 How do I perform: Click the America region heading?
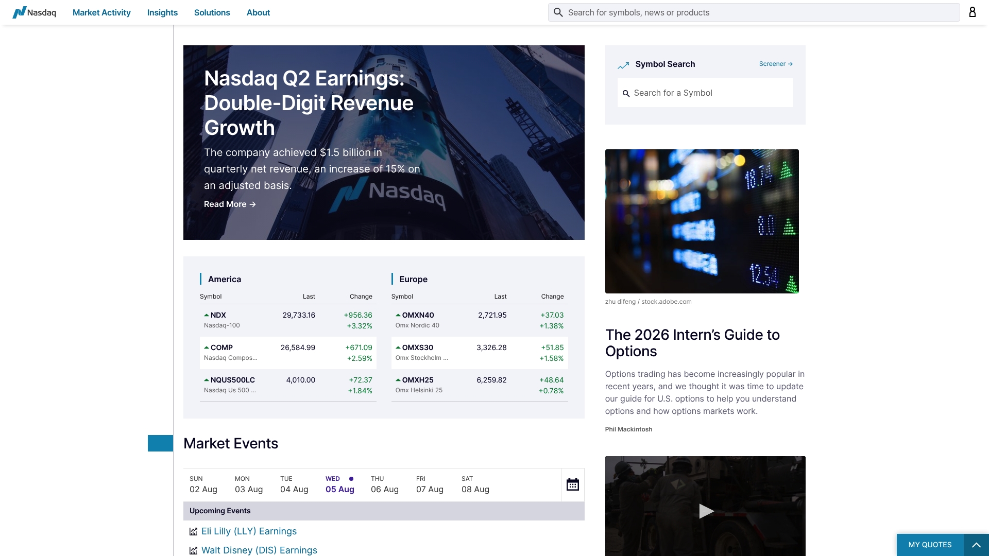pyautogui.click(x=225, y=279)
